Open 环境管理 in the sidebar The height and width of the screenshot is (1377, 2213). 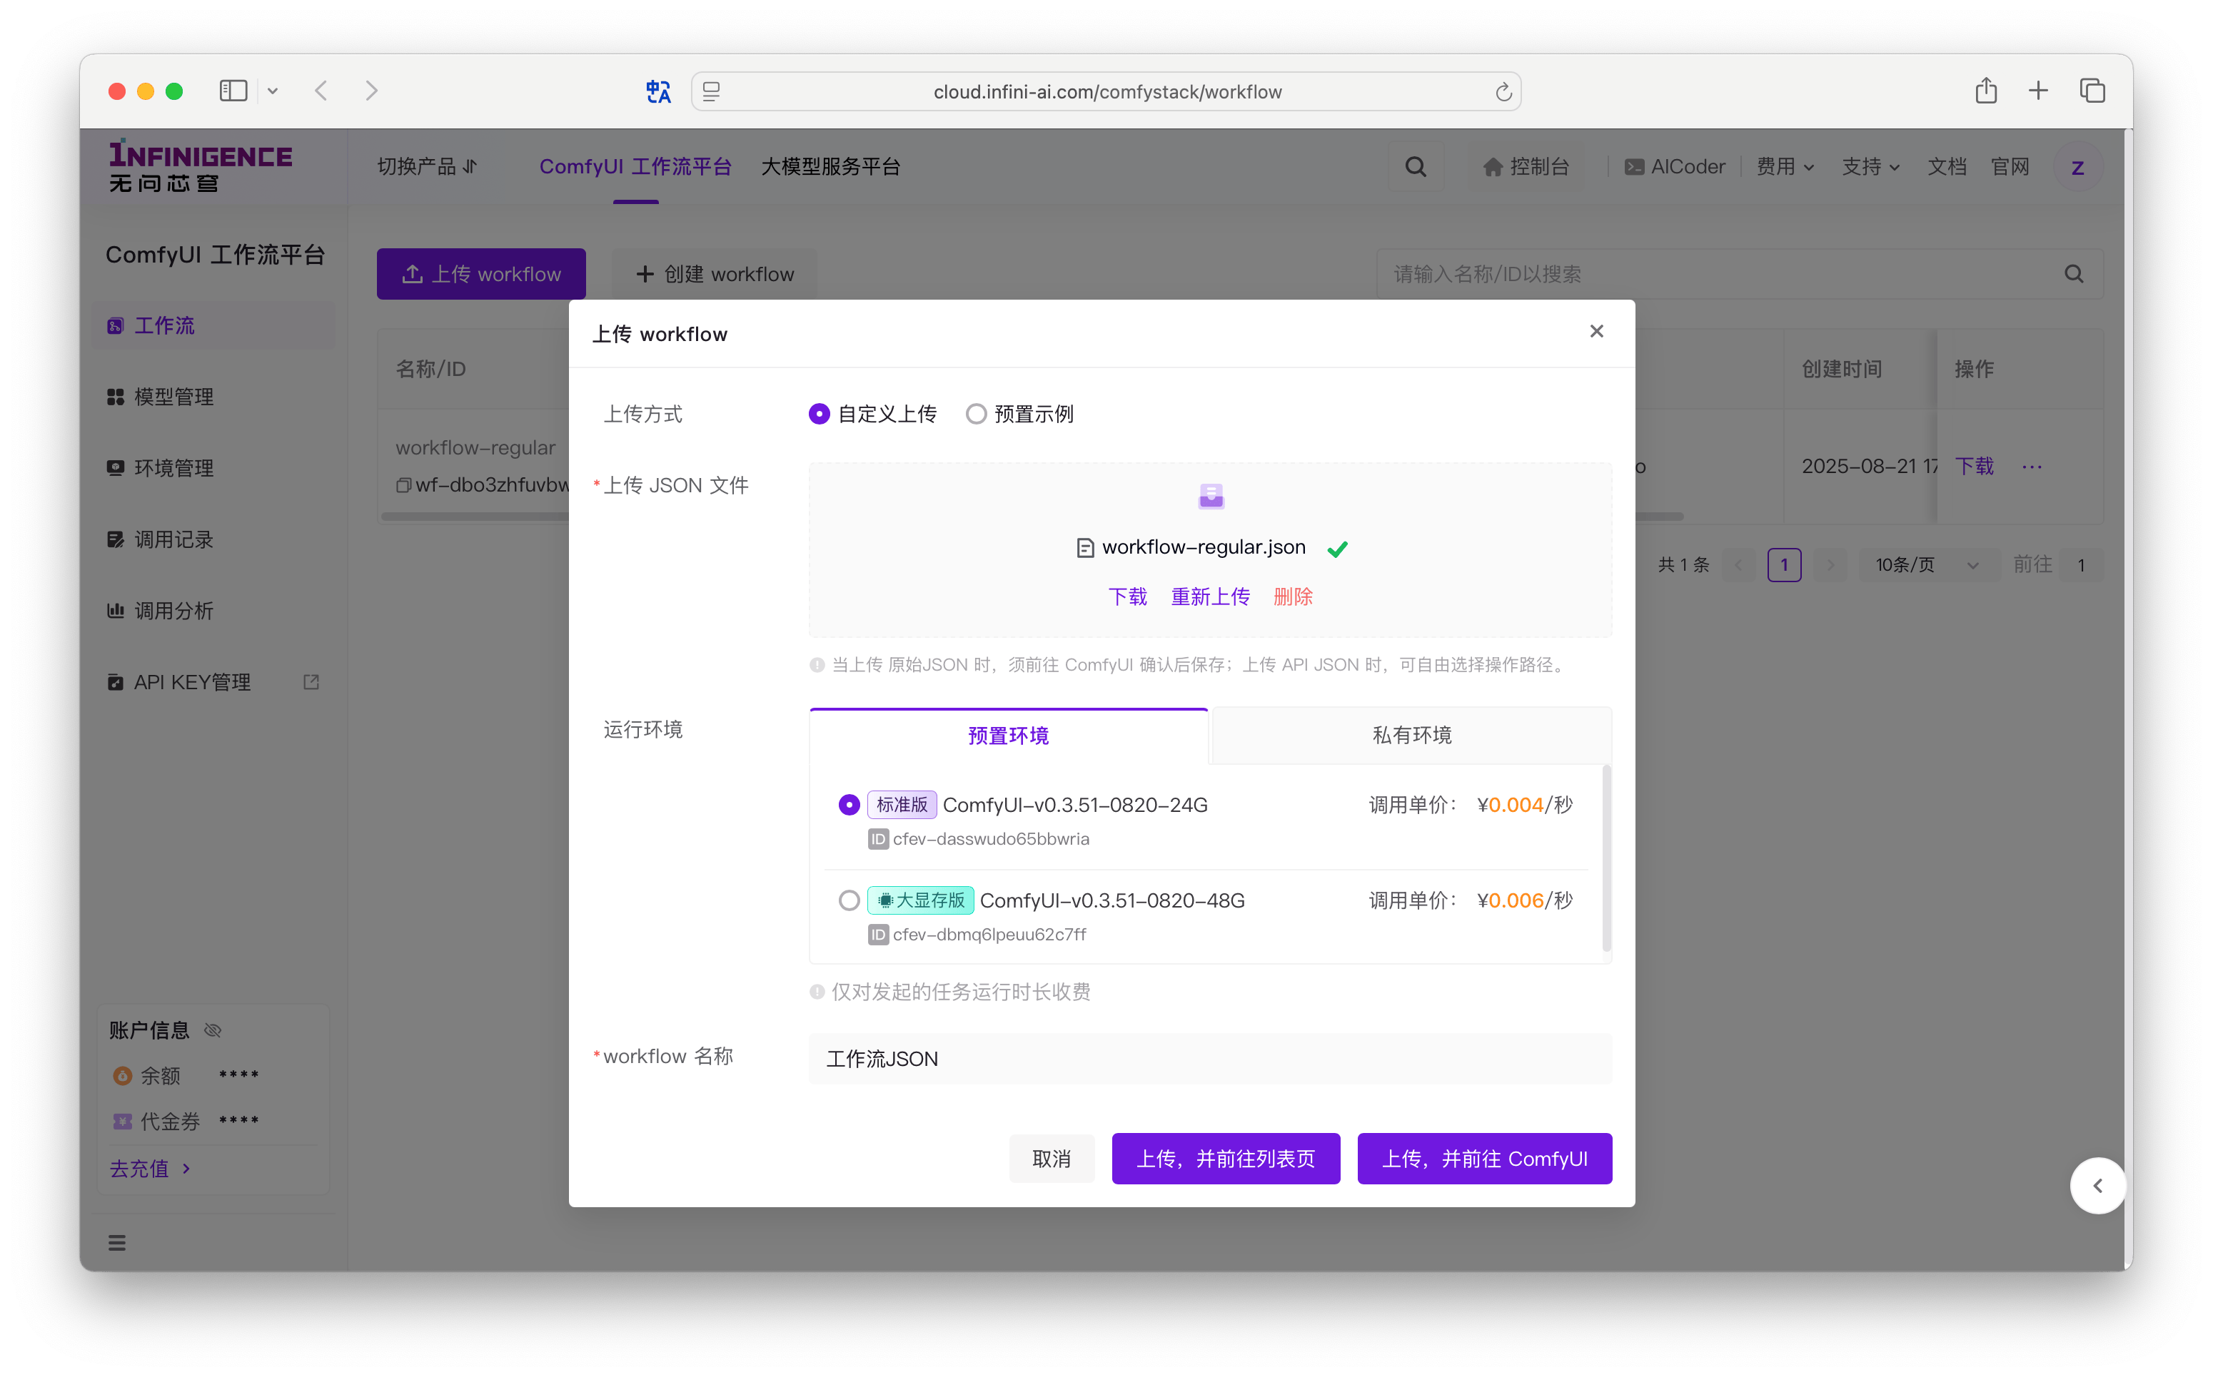click(x=213, y=468)
